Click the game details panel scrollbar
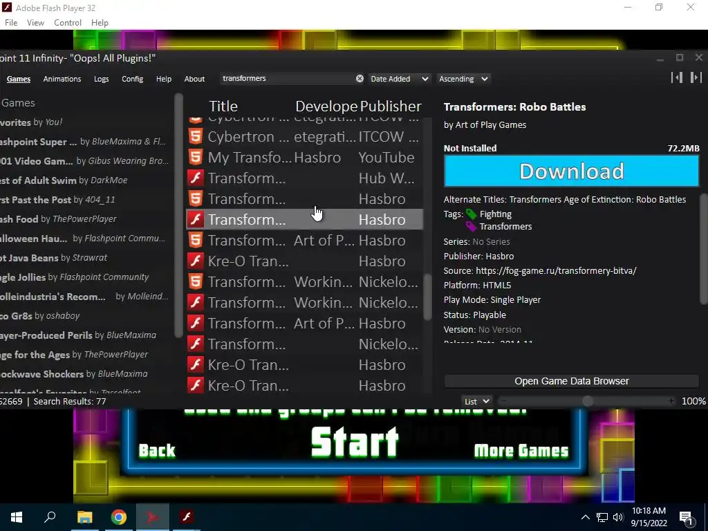The width and height of the screenshot is (708, 531). [703, 249]
